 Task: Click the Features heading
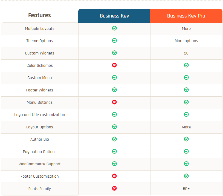[x=39, y=15]
